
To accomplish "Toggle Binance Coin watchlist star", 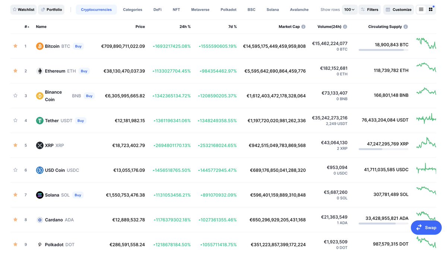I will coord(15,95).
